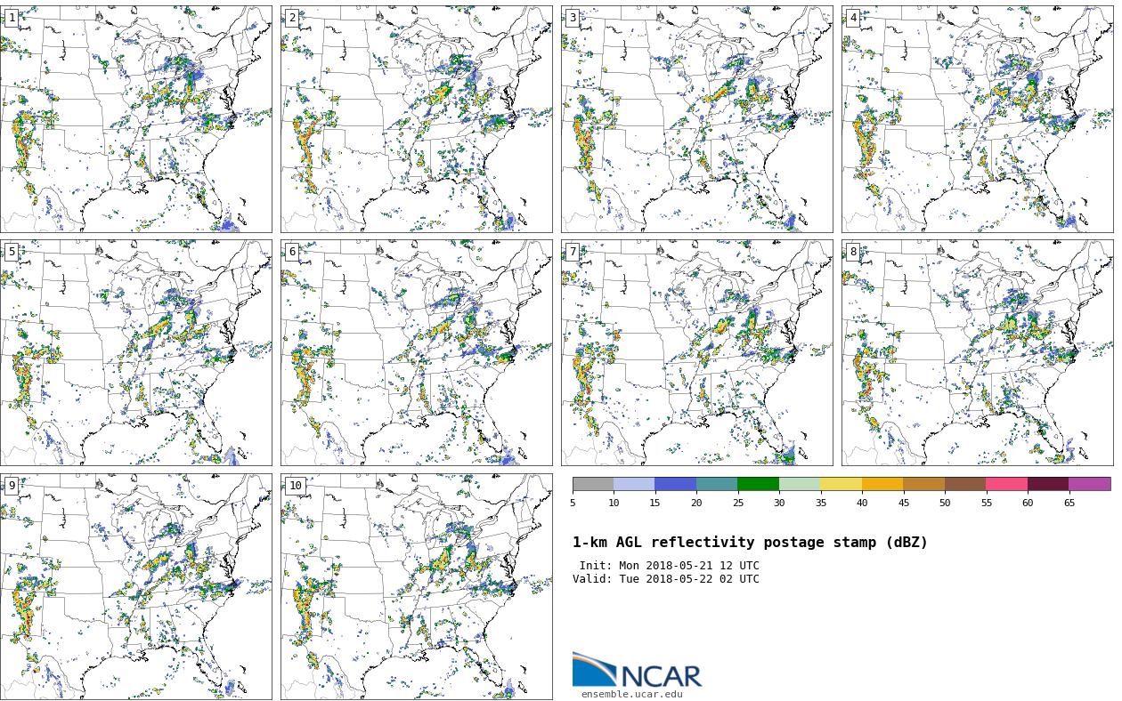Click ensemble member 7 postage stamp
Image resolution: width=1122 pixels, height=701 pixels.
pos(696,352)
